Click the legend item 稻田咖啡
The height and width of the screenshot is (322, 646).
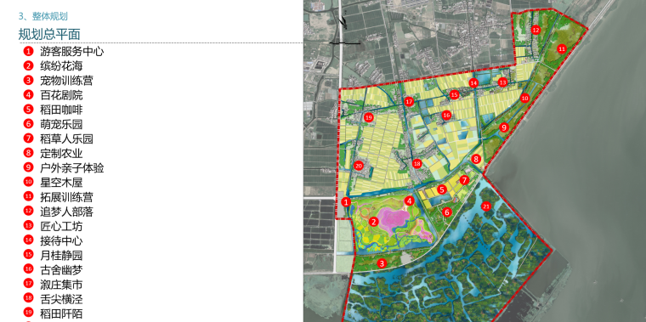point(61,110)
